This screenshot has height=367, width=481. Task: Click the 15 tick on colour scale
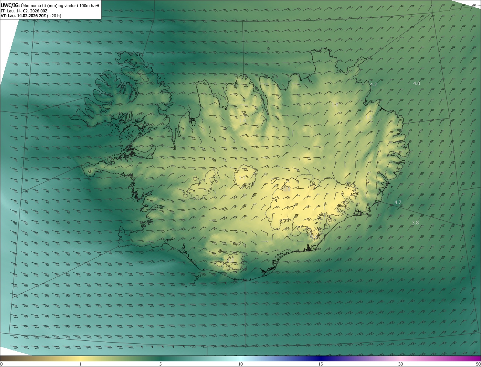coord(321,364)
